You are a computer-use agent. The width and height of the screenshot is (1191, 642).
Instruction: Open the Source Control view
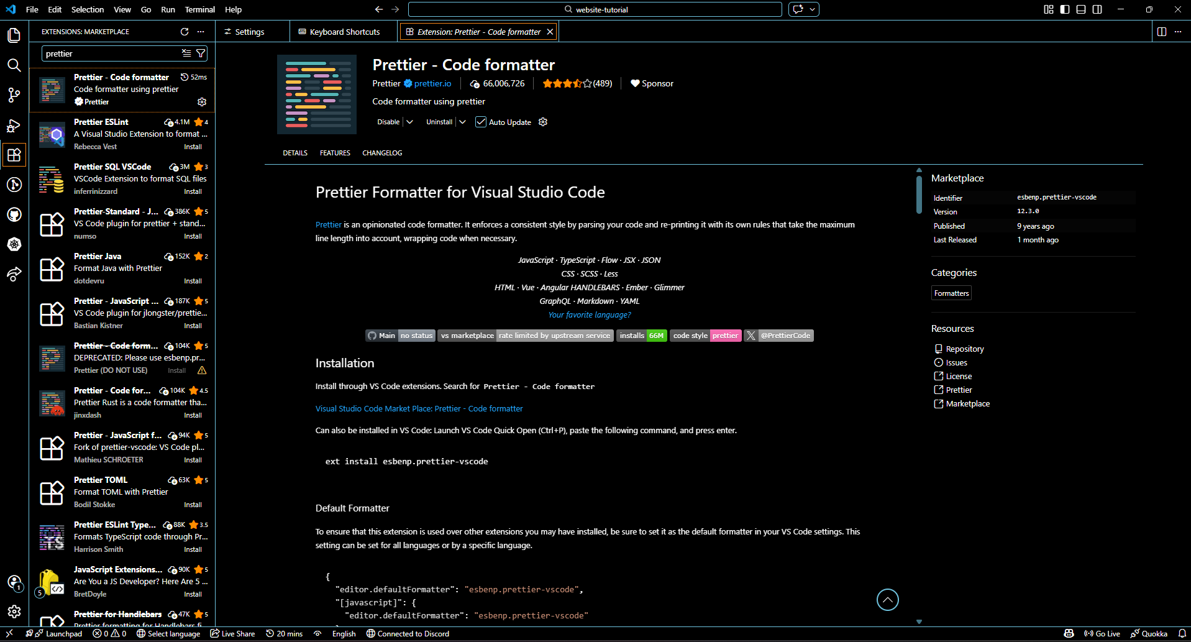click(14, 94)
